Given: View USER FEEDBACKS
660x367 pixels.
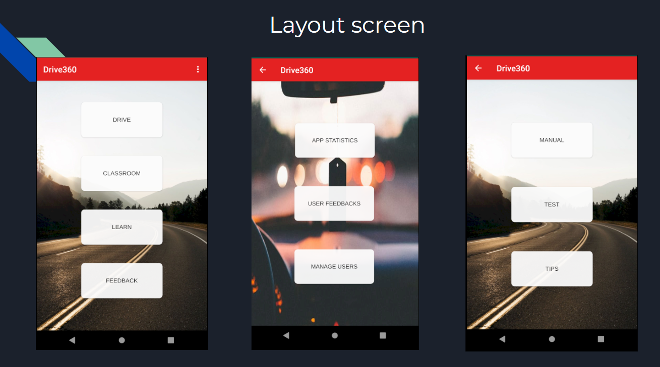Looking at the screenshot, I should click(334, 203).
